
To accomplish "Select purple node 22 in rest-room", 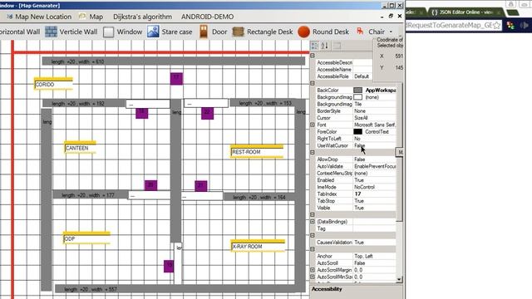I will [x=207, y=113].
